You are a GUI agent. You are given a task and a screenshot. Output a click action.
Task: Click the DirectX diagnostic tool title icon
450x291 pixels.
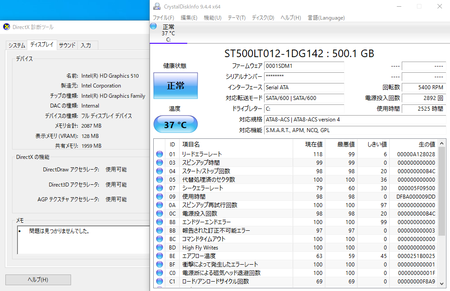7,27
